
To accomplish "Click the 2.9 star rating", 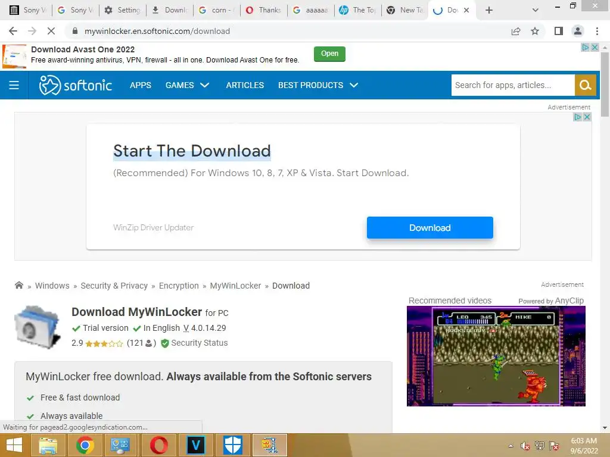I will click(x=97, y=343).
